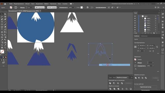Select the Eraser tool

pyautogui.click(x=5, y=27)
